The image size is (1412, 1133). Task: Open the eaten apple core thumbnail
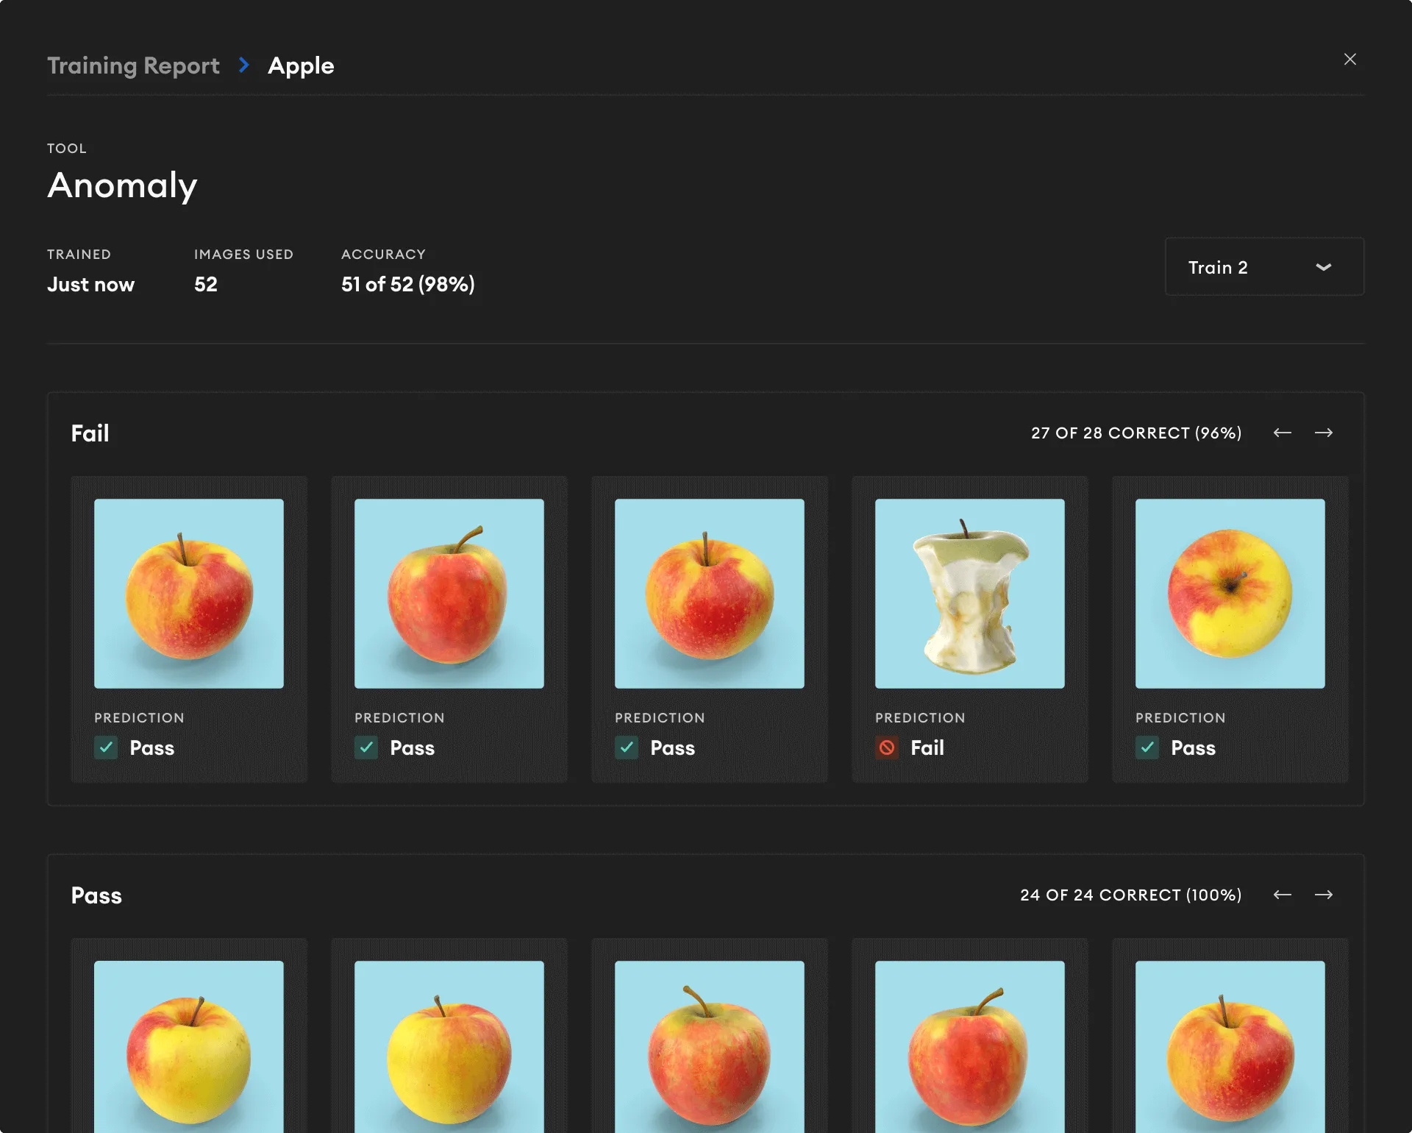pyautogui.click(x=970, y=594)
